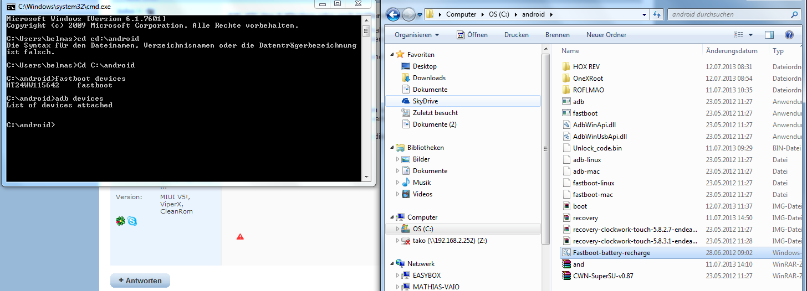Open the Organisieren dropdown menu
807x291 pixels.
click(417, 35)
